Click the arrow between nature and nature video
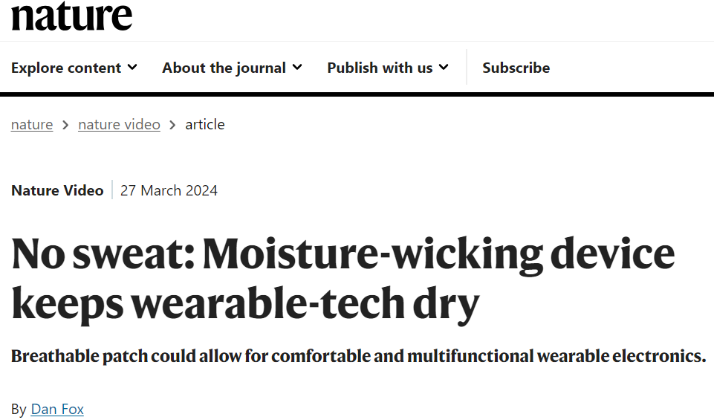Screen dimensions: 714x420 [65, 125]
